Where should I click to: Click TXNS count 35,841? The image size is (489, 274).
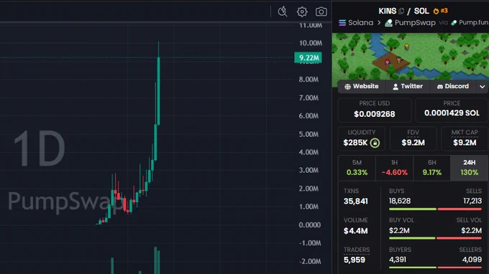click(x=355, y=202)
